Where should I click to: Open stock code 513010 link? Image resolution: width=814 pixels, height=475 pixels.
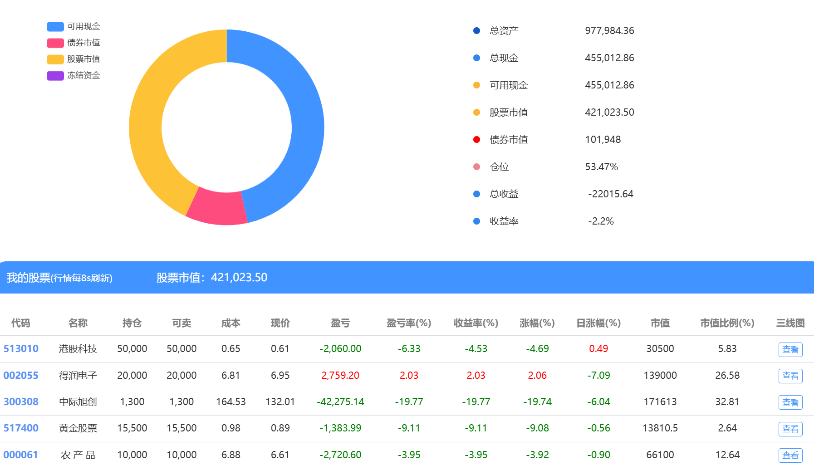(x=21, y=349)
